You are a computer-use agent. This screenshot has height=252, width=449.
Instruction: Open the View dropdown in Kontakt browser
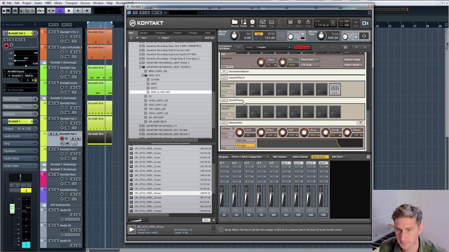pyautogui.click(x=150, y=38)
